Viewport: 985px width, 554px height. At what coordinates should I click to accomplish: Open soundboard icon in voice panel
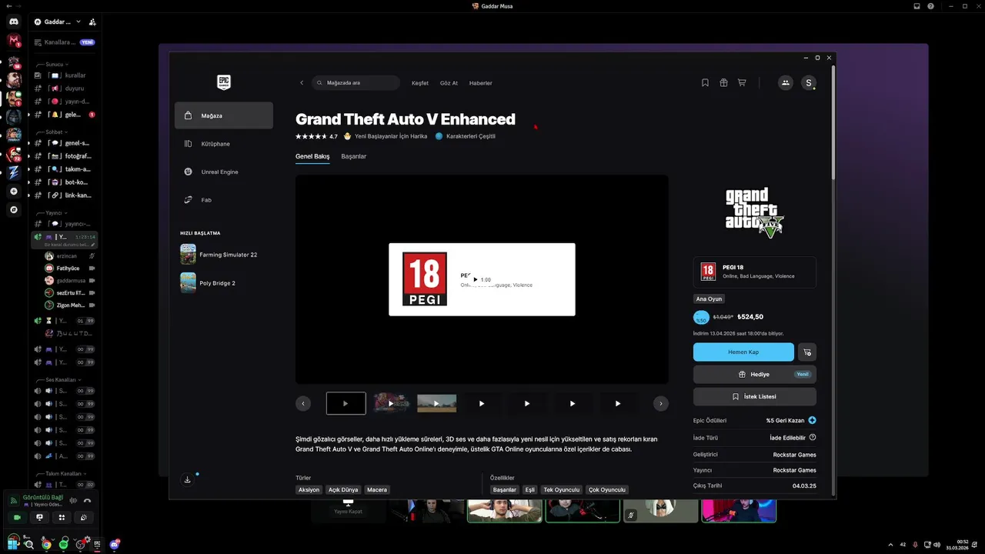point(83,518)
